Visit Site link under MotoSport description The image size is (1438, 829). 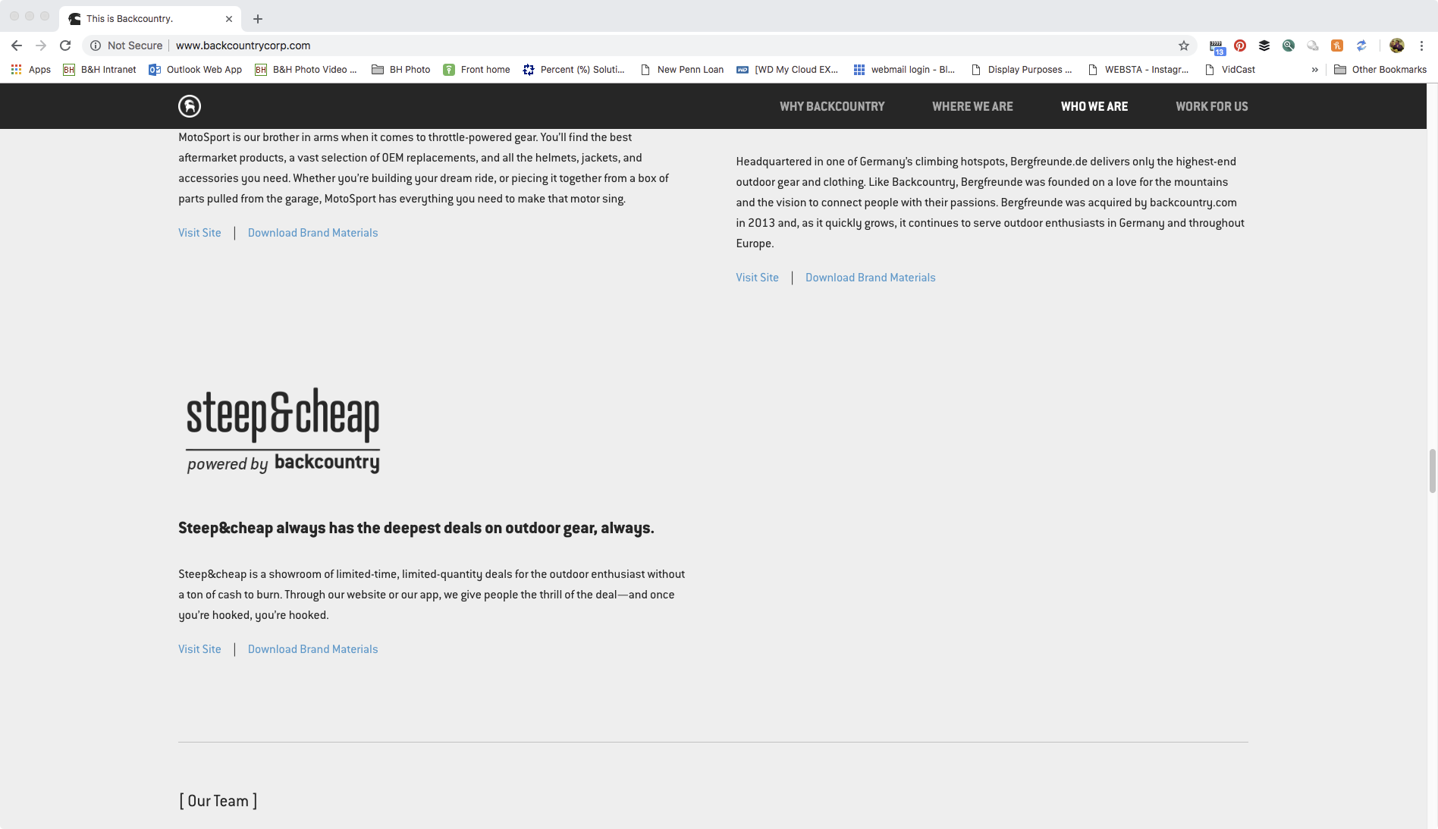point(199,233)
